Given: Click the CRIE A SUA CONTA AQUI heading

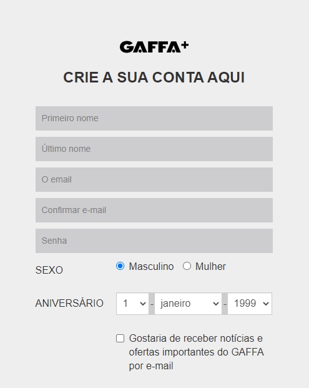Looking at the screenshot, I should click(154, 77).
